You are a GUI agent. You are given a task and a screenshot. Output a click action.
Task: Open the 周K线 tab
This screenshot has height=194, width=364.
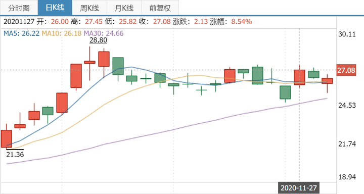click(x=89, y=8)
